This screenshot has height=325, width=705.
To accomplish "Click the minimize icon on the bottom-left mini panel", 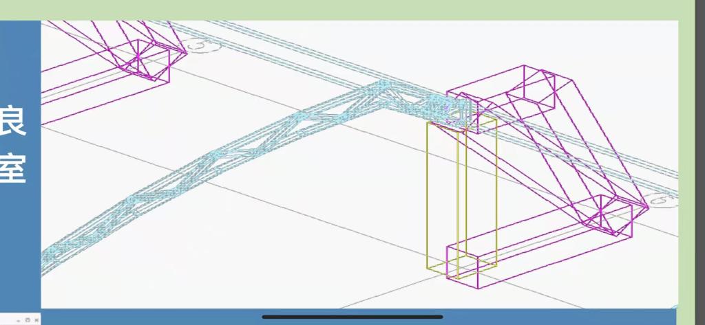I will (x=19, y=320).
